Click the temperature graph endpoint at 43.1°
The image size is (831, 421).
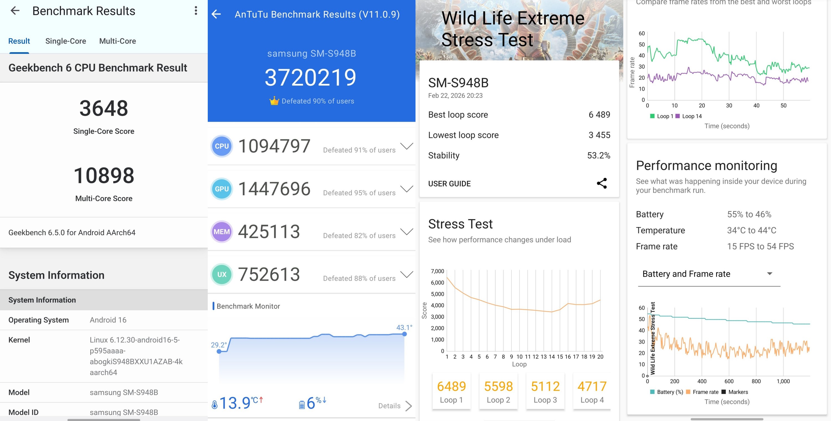[404, 334]
